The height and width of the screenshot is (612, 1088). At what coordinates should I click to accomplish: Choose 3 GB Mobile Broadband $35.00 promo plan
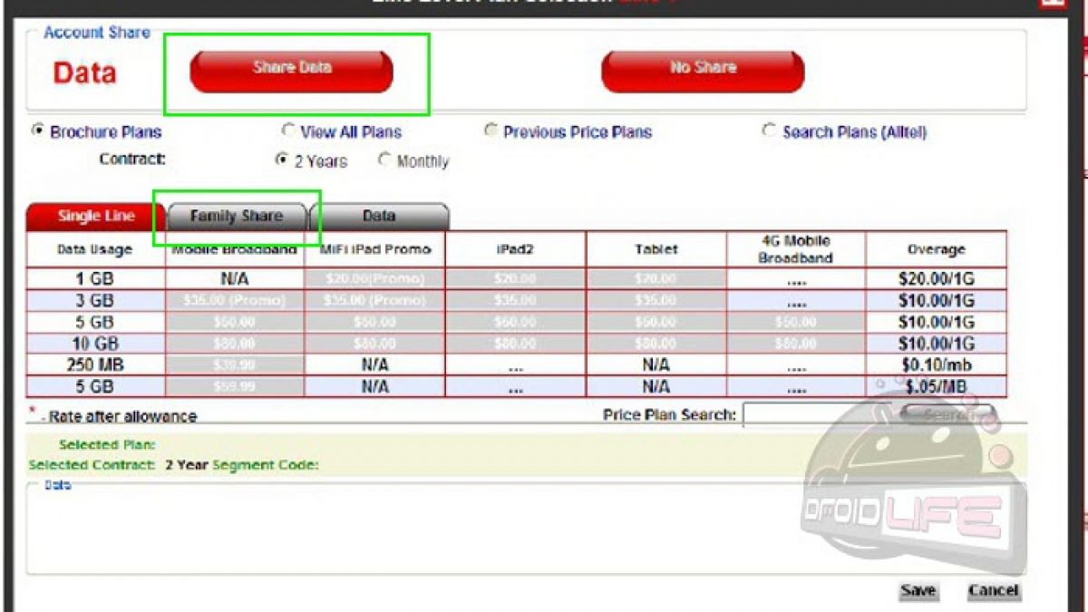tap(235, 301)
